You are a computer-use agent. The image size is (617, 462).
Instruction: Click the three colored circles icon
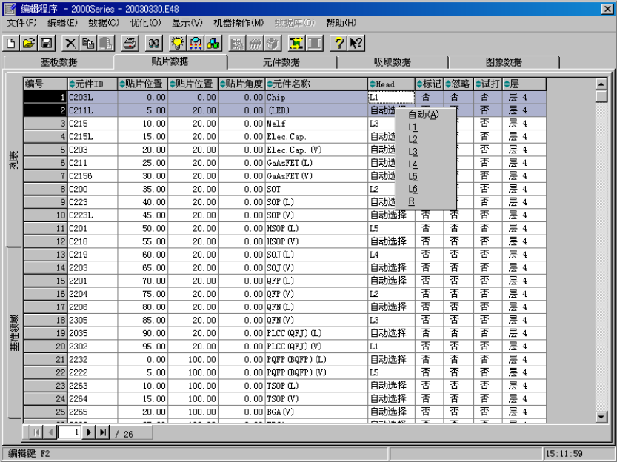coord(213,44)
